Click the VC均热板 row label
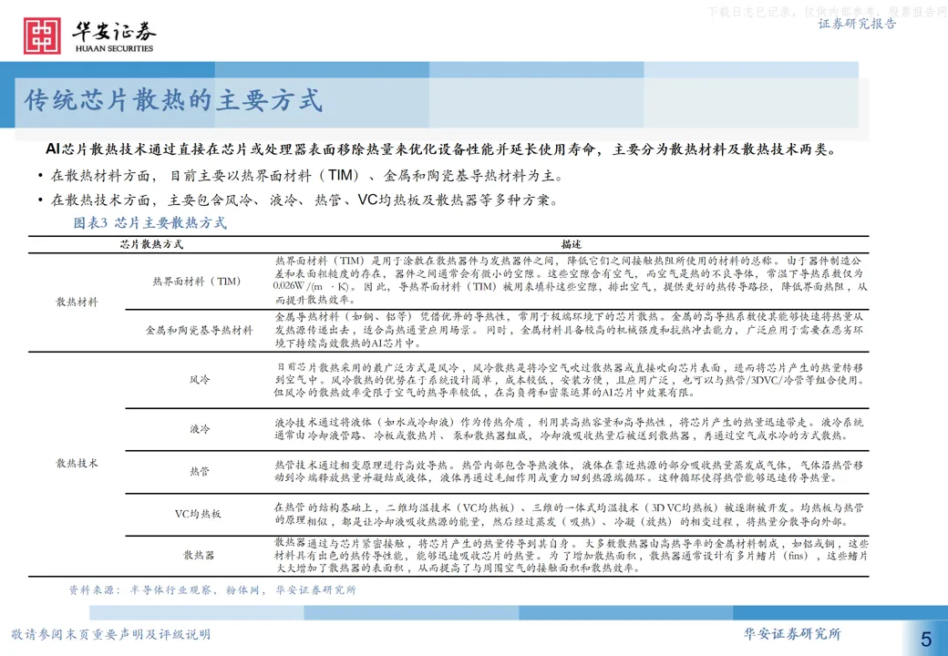948x656 pixels. click(x=198, y=514)
